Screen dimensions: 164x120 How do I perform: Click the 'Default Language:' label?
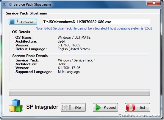click(31, 49)
